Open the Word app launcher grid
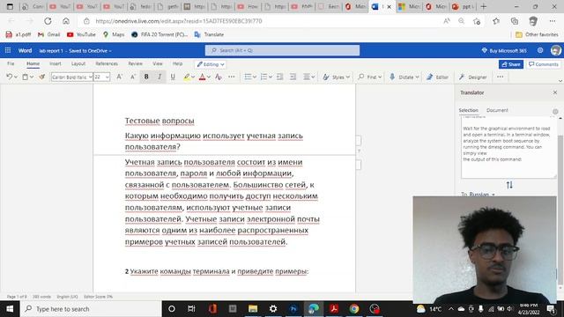 (x=8, y=51)
